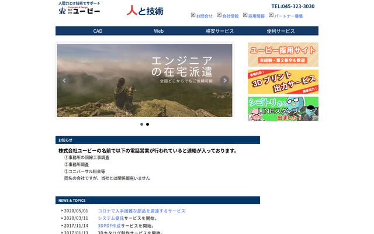The height and width of the screenshot is (234, 374).
Task: Open システム受託 link
Action: click(x=111, y=218)
